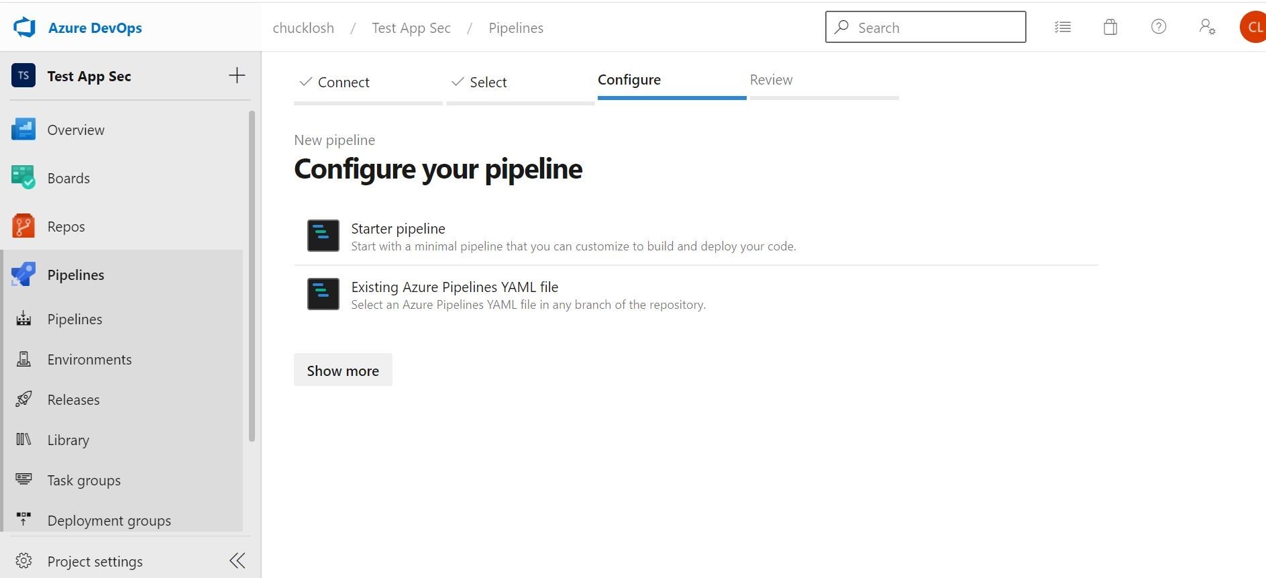Image resolution: width=1266 pixels, height=578 pixels.
Task: Click the Azure DevOps logo icon
Action: tap(24, 28)
